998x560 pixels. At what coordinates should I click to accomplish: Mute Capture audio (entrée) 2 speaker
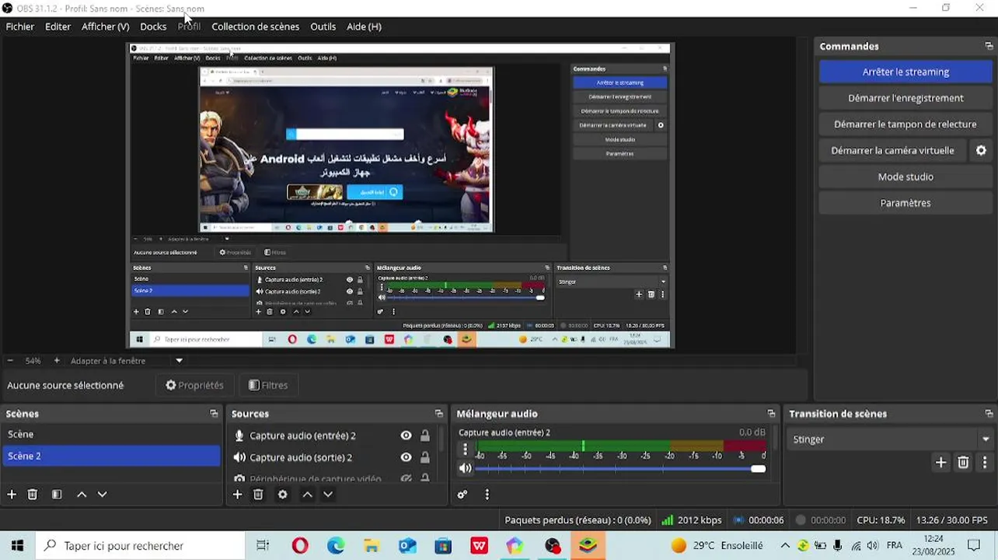pyautogui.click(x=465, y=468)
